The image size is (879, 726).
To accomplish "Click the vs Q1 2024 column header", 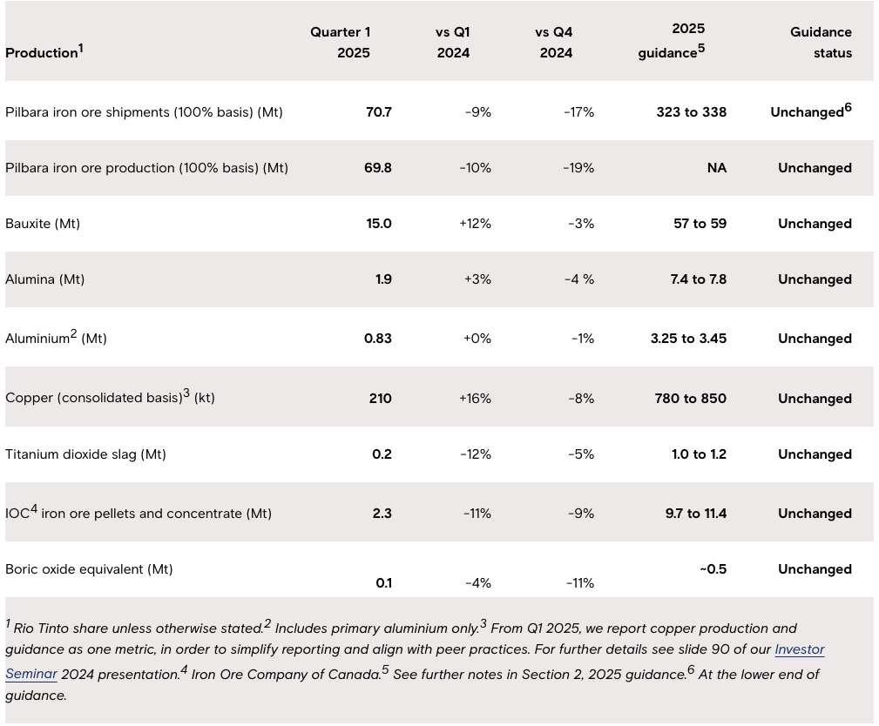I will tap(453, 43).
